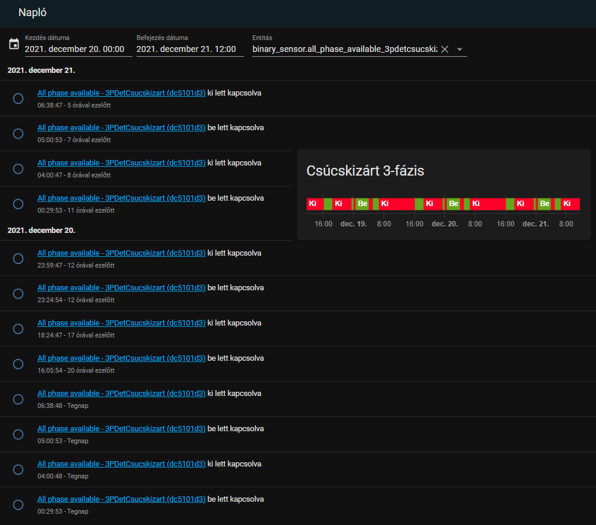Open the entity link in the 05:00:53 '7 órával ezelőtt' entry
The image size is (596, 525).
tap(121, 127)
